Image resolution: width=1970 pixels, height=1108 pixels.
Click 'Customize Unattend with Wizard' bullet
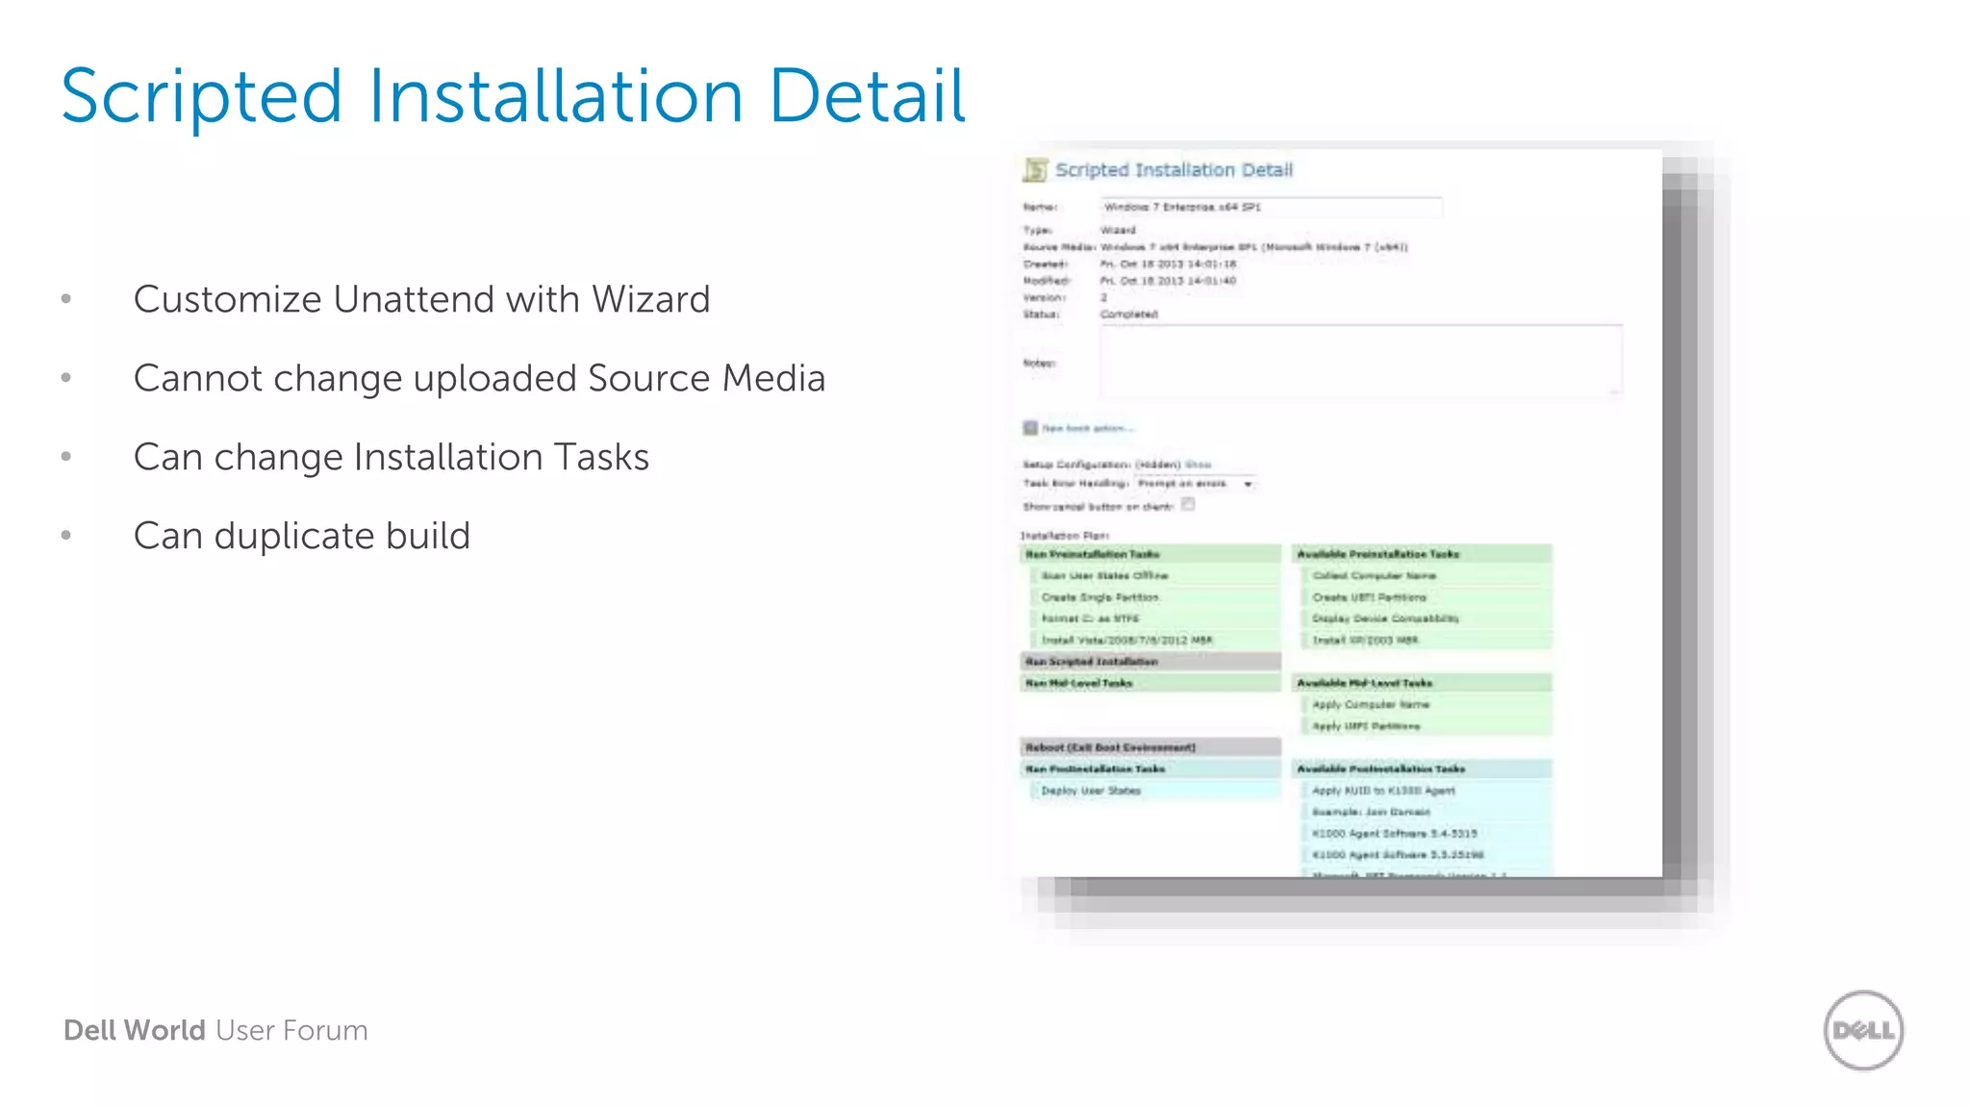click(421, 299)
